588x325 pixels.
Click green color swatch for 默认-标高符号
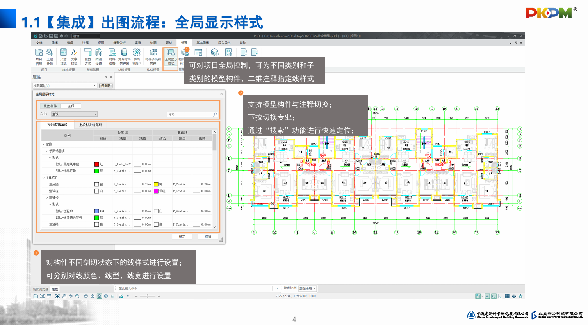point(96,171)
